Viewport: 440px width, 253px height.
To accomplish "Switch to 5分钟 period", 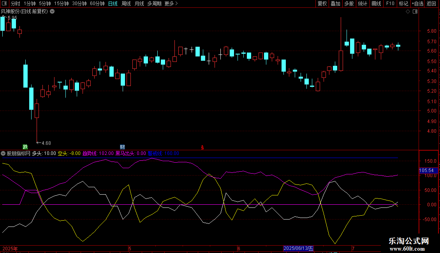I will click(x=45, y=4).
